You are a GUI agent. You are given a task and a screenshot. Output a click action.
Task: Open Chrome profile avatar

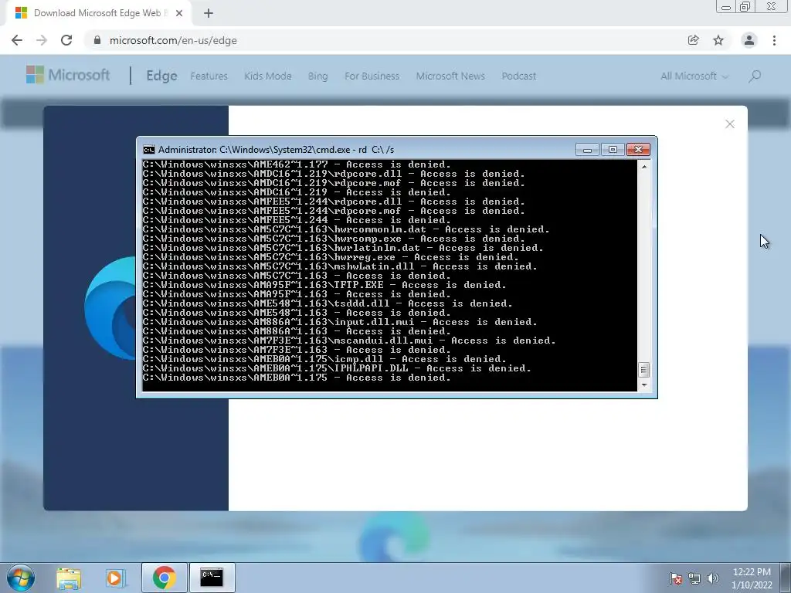(749, 40)
